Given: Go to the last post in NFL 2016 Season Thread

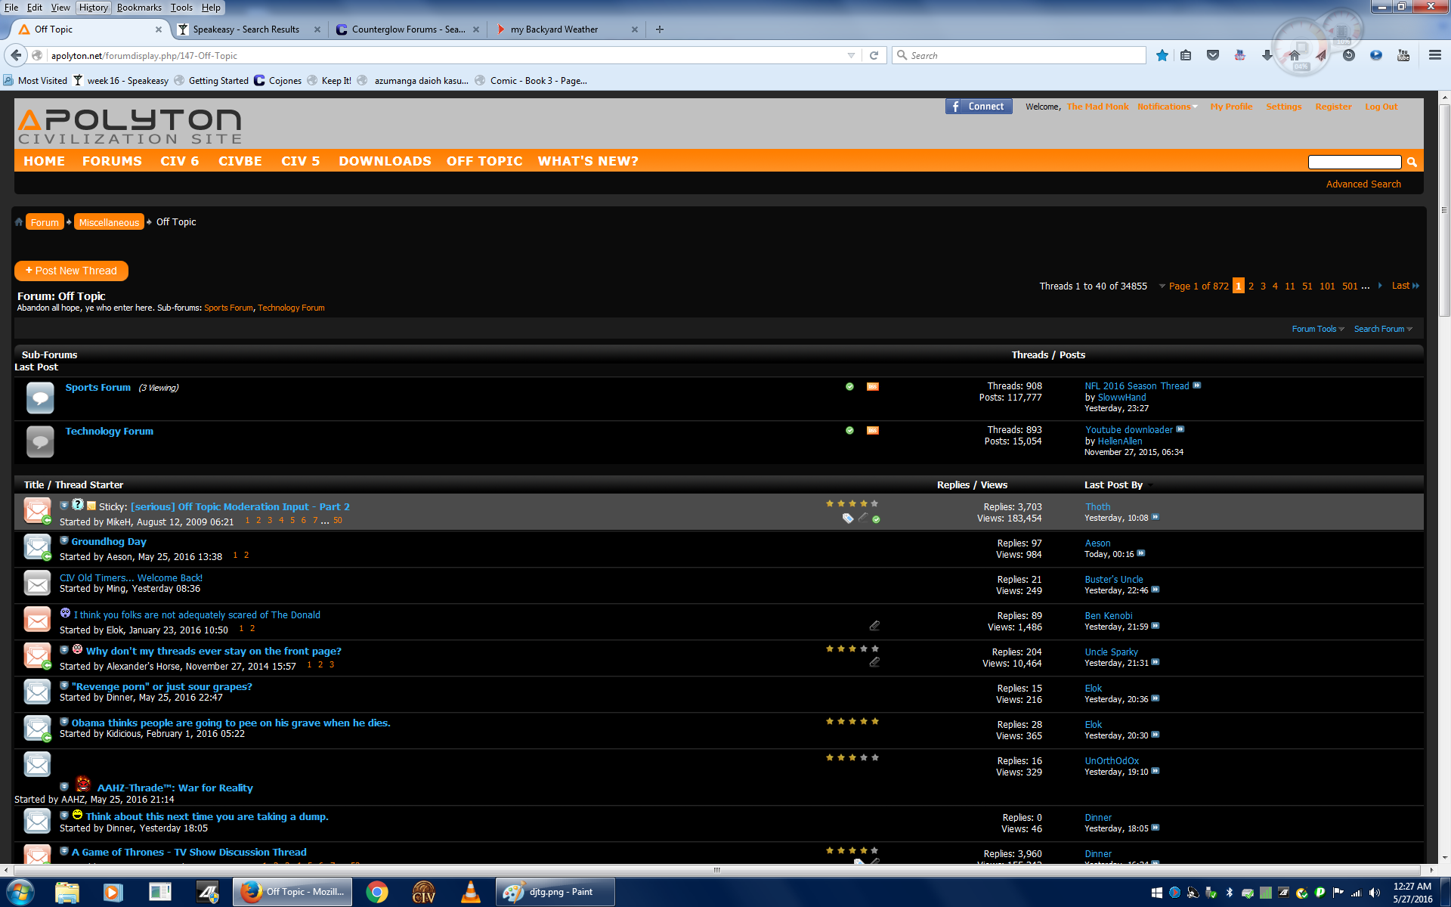Looking at the screenshot, I should pyautogui.click(x=1196, y=386).
